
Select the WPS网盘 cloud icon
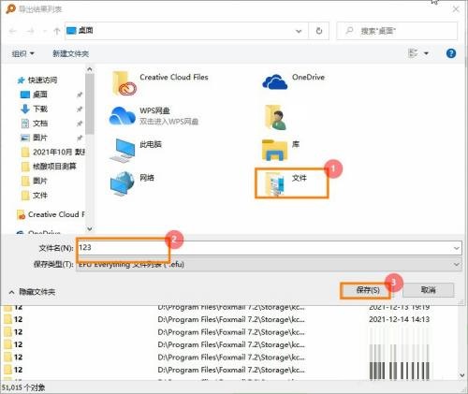tap(122, 116)
